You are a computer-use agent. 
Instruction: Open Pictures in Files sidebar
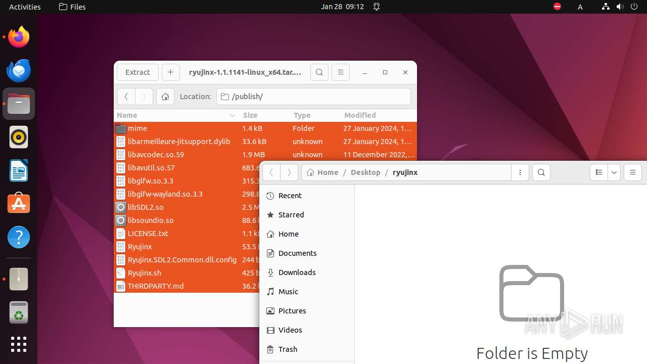(307, 311)
